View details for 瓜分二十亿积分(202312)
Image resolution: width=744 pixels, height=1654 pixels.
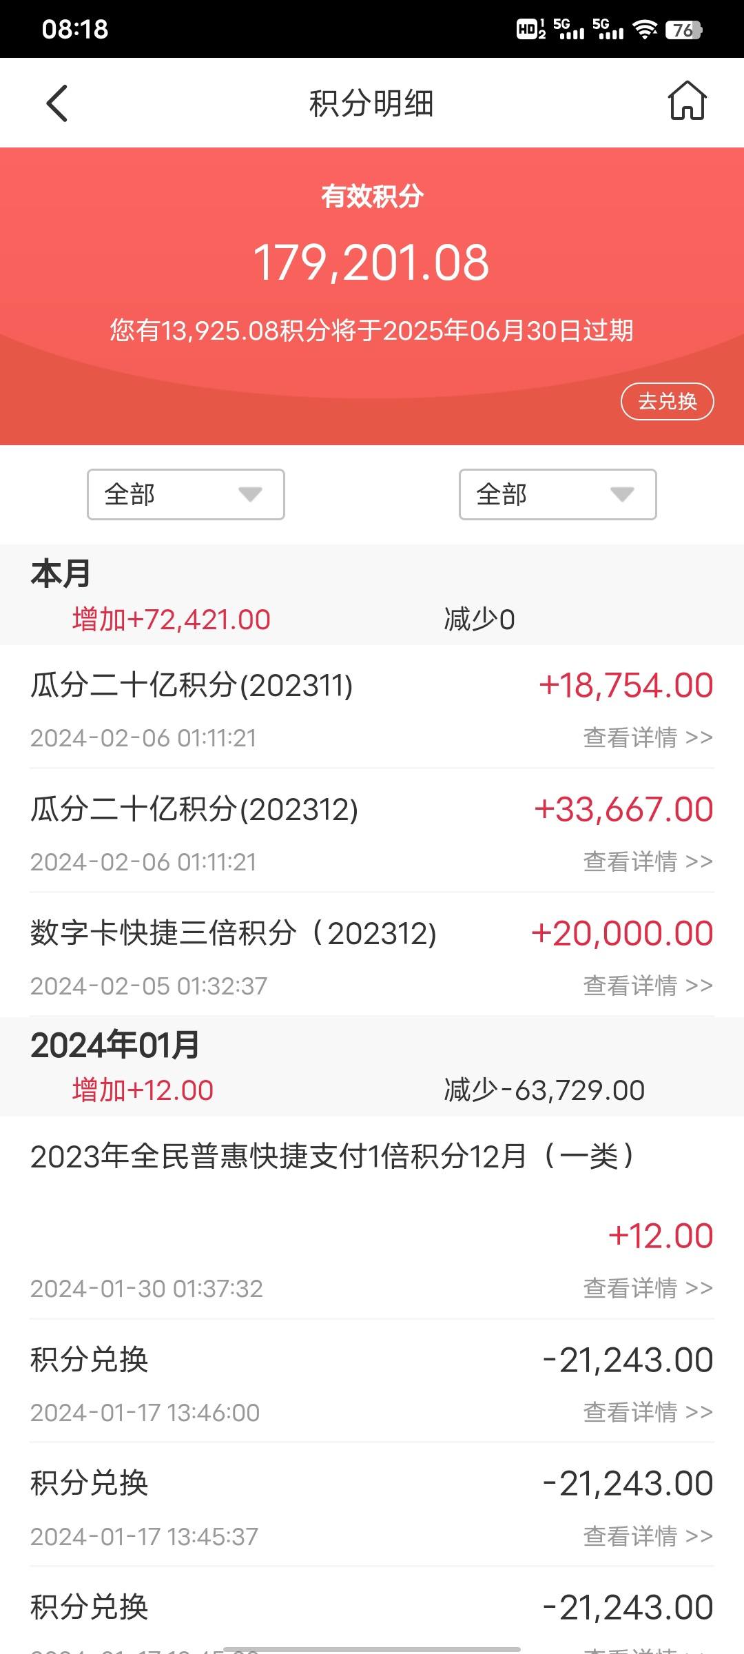[x=648, y=861]
